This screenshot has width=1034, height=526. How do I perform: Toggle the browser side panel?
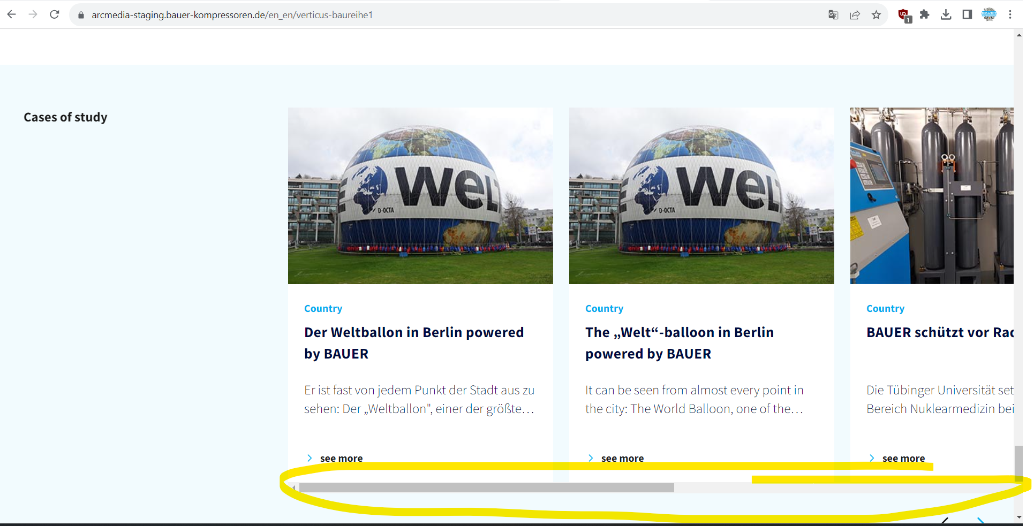967,14
